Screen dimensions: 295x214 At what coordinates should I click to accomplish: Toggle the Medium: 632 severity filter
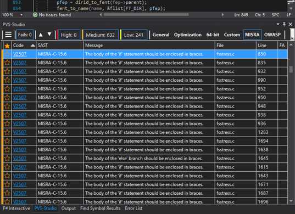[x=101, y=35]
